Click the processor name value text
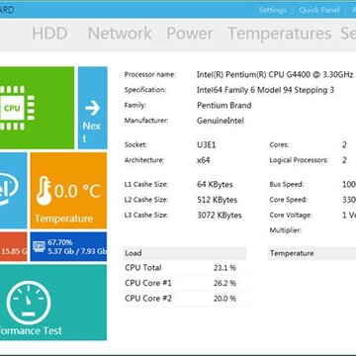Screen dimensions: 356x356 [275, 75]
